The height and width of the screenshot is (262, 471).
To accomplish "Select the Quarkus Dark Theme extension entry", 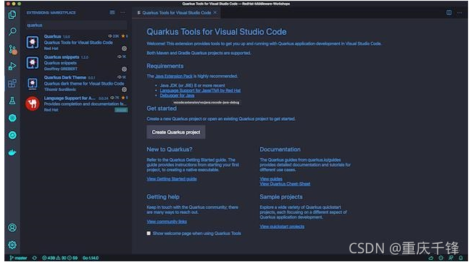I will [x=76, y=83].
